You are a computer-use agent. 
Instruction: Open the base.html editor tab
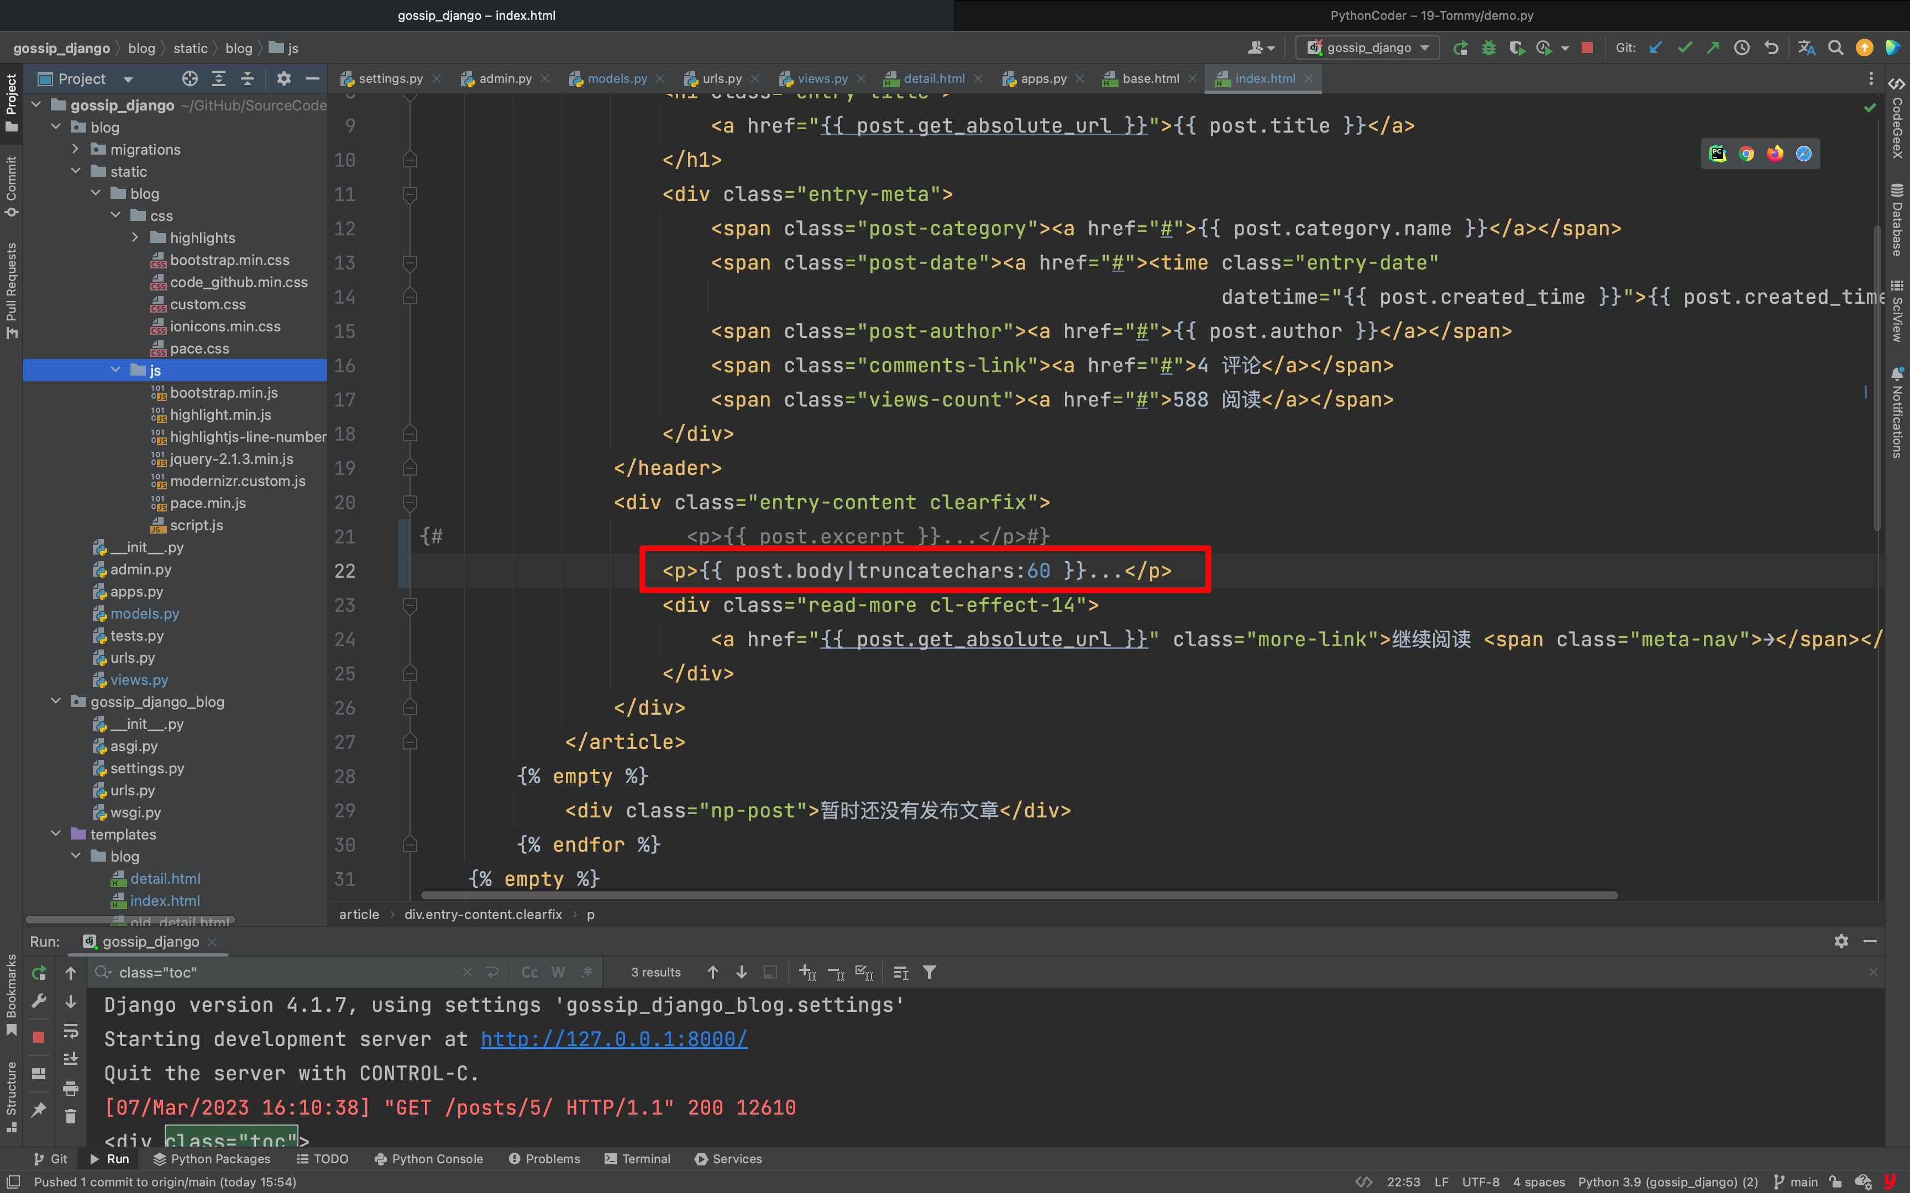[x=1150, y=79]
